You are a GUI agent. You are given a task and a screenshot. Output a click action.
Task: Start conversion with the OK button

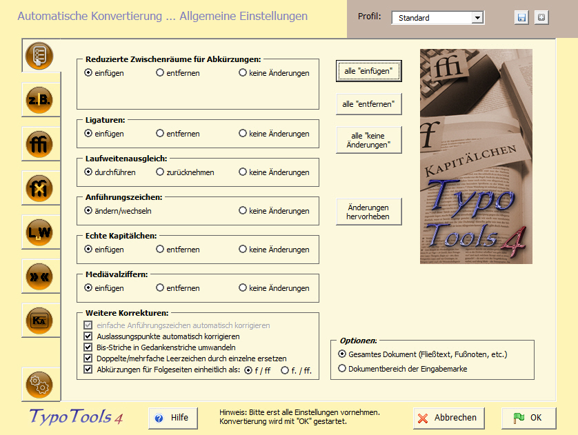[528, 418]
